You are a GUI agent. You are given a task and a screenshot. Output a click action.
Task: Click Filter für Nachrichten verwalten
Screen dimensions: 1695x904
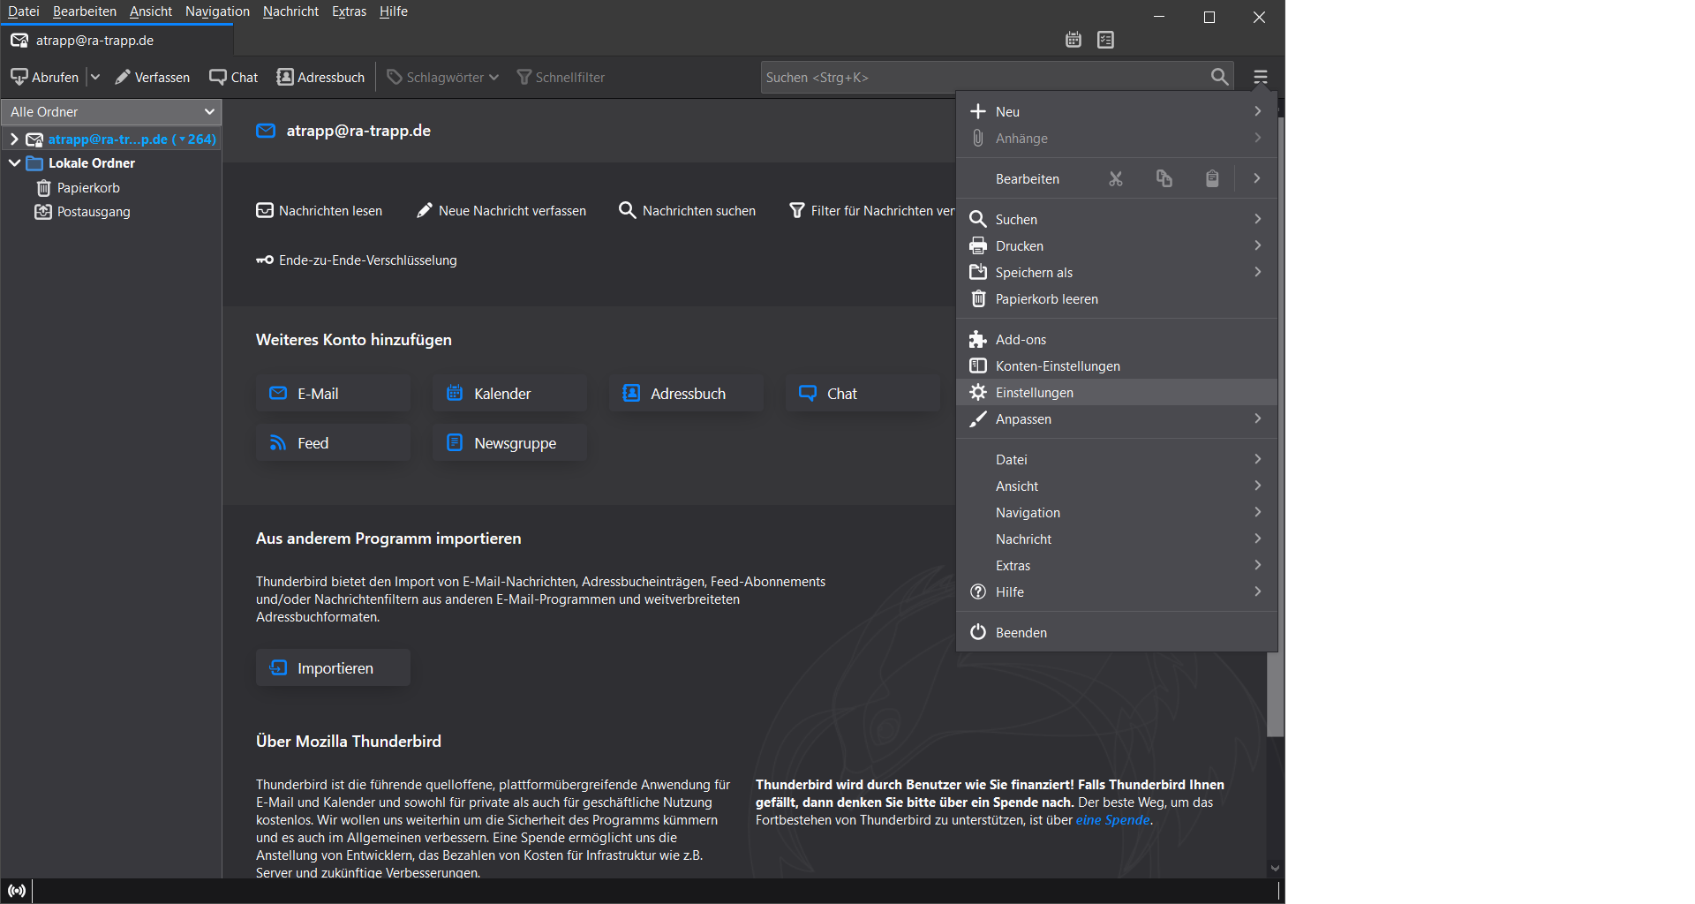tap(872, 210)
